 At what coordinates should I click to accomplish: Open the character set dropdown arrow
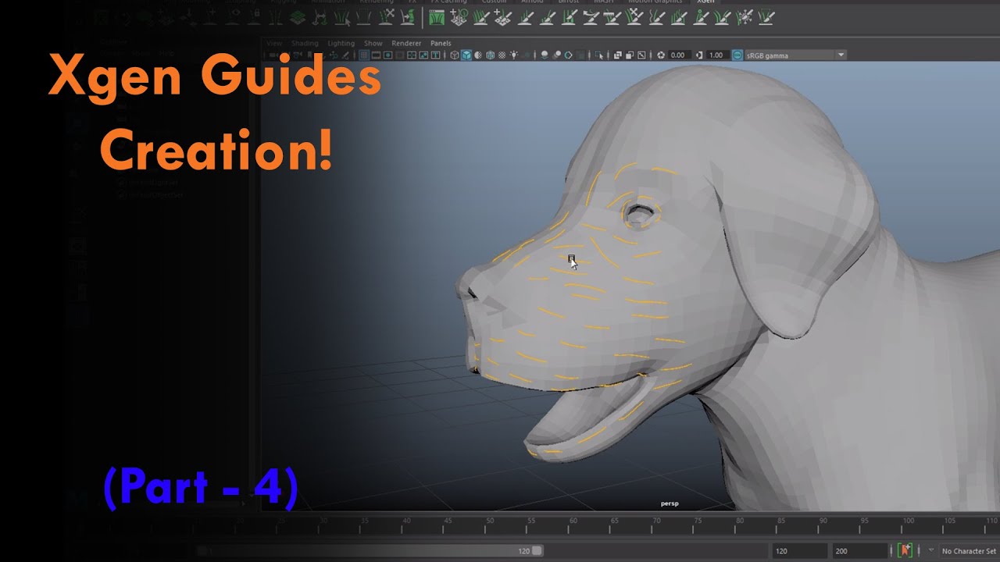(930, 550)
